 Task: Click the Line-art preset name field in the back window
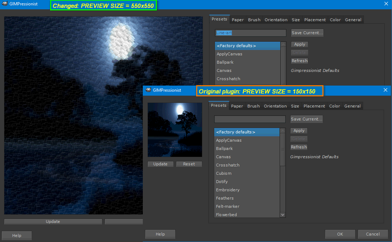[251, 33]
